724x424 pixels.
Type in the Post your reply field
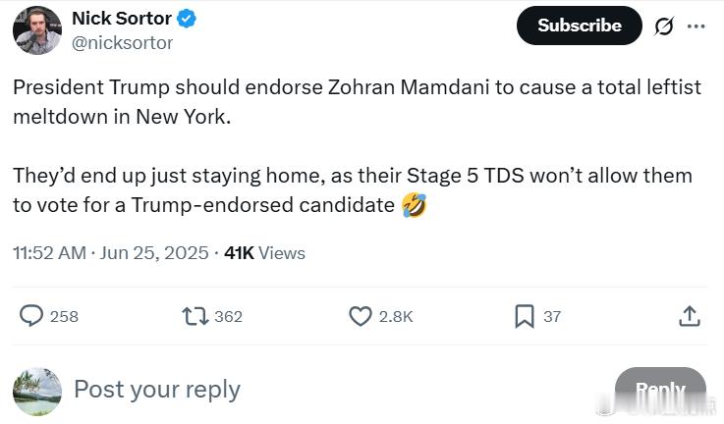click(x=295, y=390)
